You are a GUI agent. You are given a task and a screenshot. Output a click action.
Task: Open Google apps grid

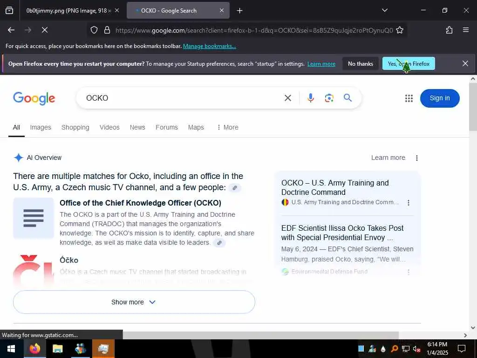click(409, 98)
